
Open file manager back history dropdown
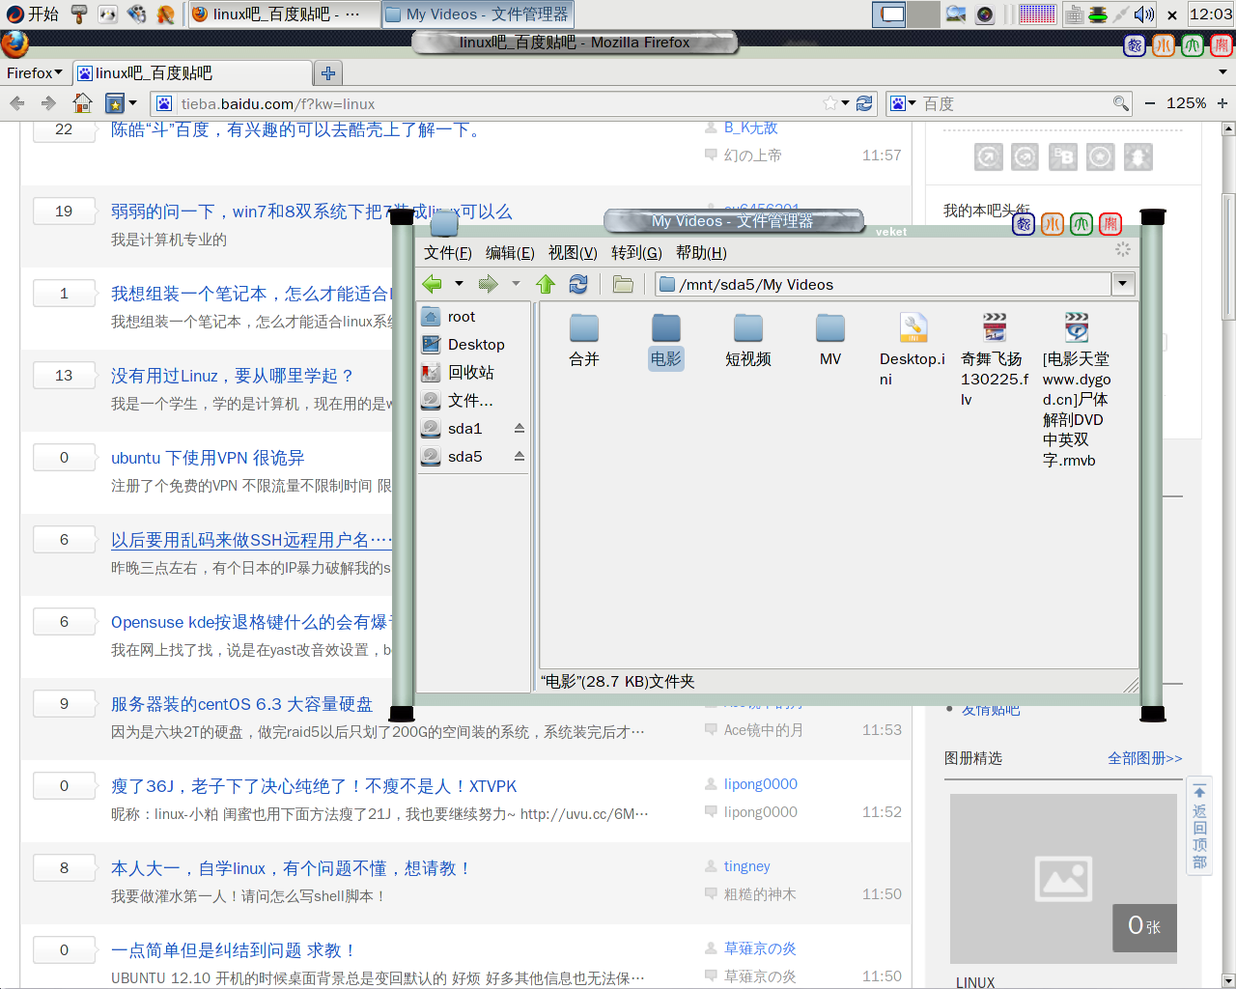(459, 284)
